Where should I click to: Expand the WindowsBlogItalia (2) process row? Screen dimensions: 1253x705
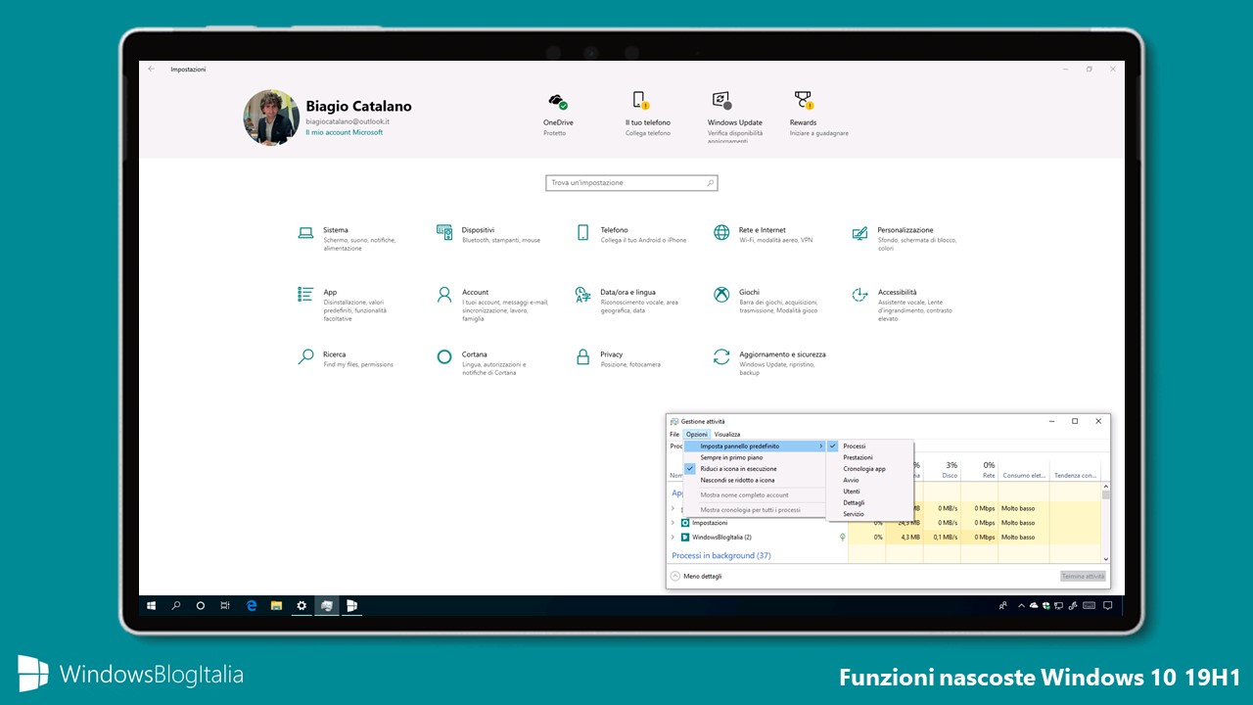673,537
